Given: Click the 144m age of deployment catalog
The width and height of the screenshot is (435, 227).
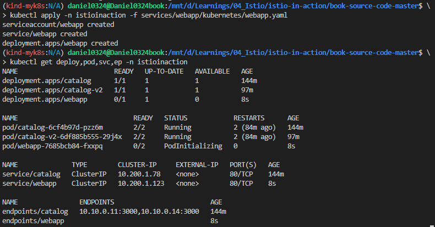Looking at the screenshot, I should 249,81.
